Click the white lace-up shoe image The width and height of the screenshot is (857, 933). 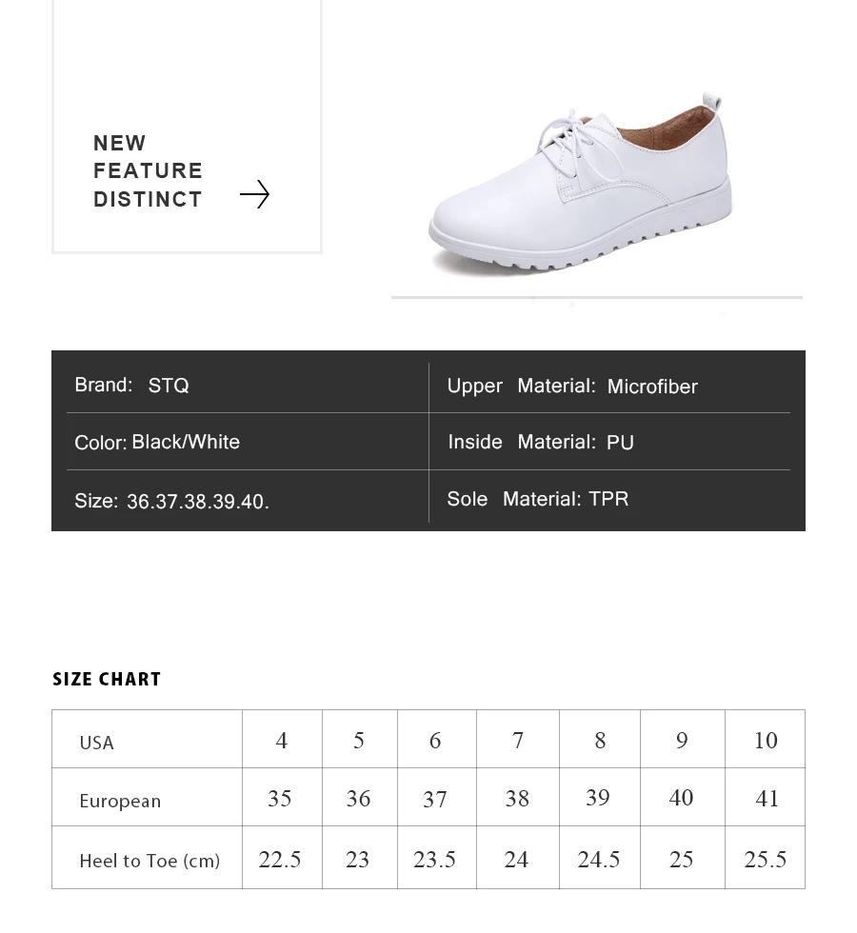(x=580, y=183)
